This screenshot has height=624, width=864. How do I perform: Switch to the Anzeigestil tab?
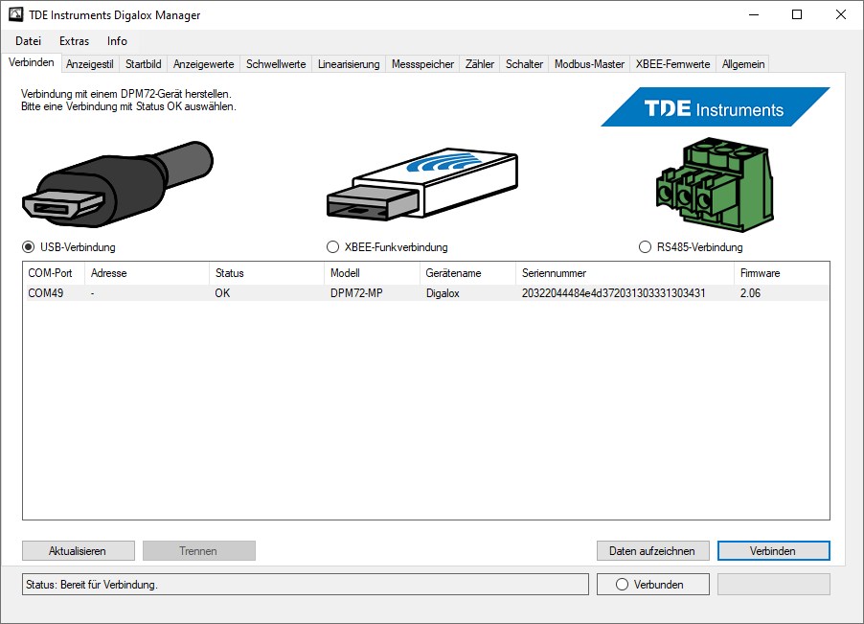pyautogui.click(x=90, y=64)
